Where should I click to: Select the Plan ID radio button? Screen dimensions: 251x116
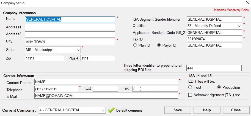pos(135,45)
